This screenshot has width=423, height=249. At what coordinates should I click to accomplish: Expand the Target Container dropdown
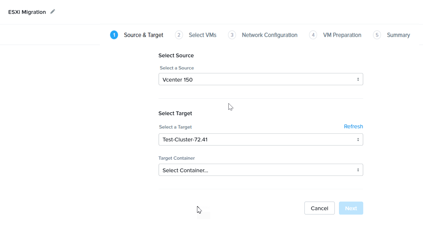coord(261,170)
